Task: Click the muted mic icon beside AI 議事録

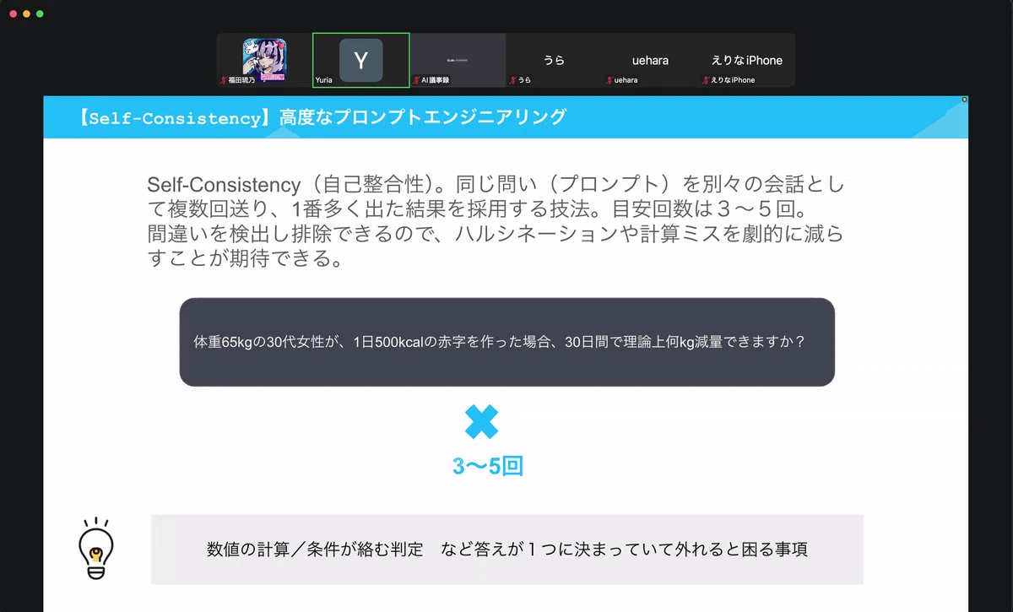Action: 416,80
